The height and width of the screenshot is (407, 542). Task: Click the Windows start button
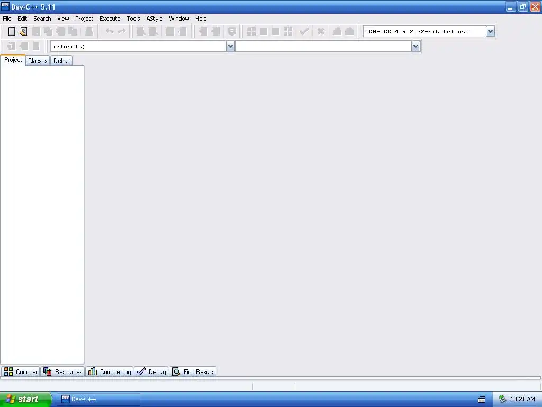[25, 399]
